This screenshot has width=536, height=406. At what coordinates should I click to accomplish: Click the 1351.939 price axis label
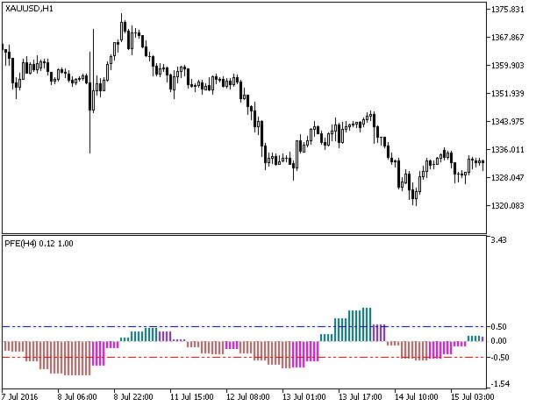tap(508, 94)
